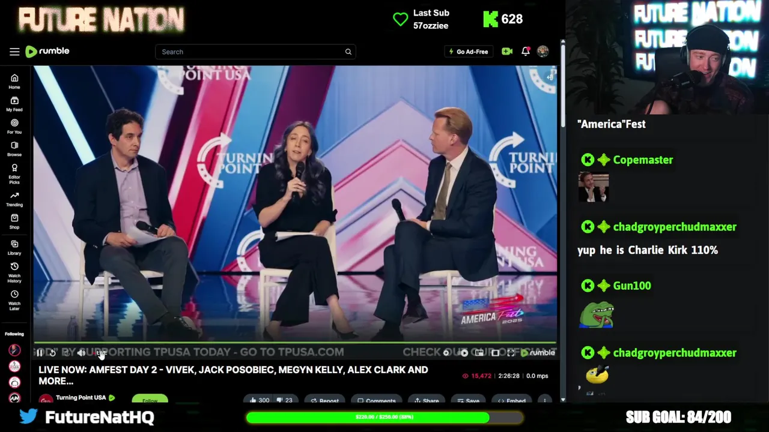This screenshot has width=769, height=432.
Task: Jump to LIVE in player
Action: [102, 353]
